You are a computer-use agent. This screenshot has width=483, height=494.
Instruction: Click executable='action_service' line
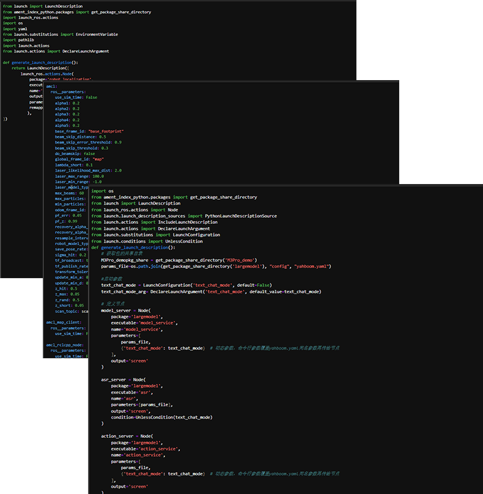tap(146, 449)
